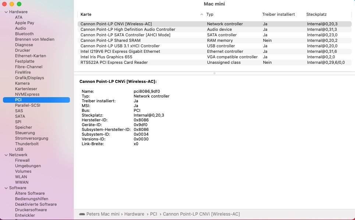Select ATA in the sidebar
This screenshot has width=355, height=220.
pyautogui.click(x=18, y=17)
